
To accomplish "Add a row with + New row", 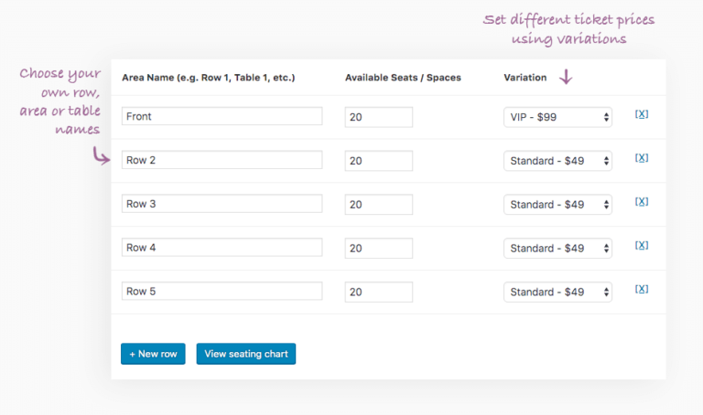I will click(154, 354).
